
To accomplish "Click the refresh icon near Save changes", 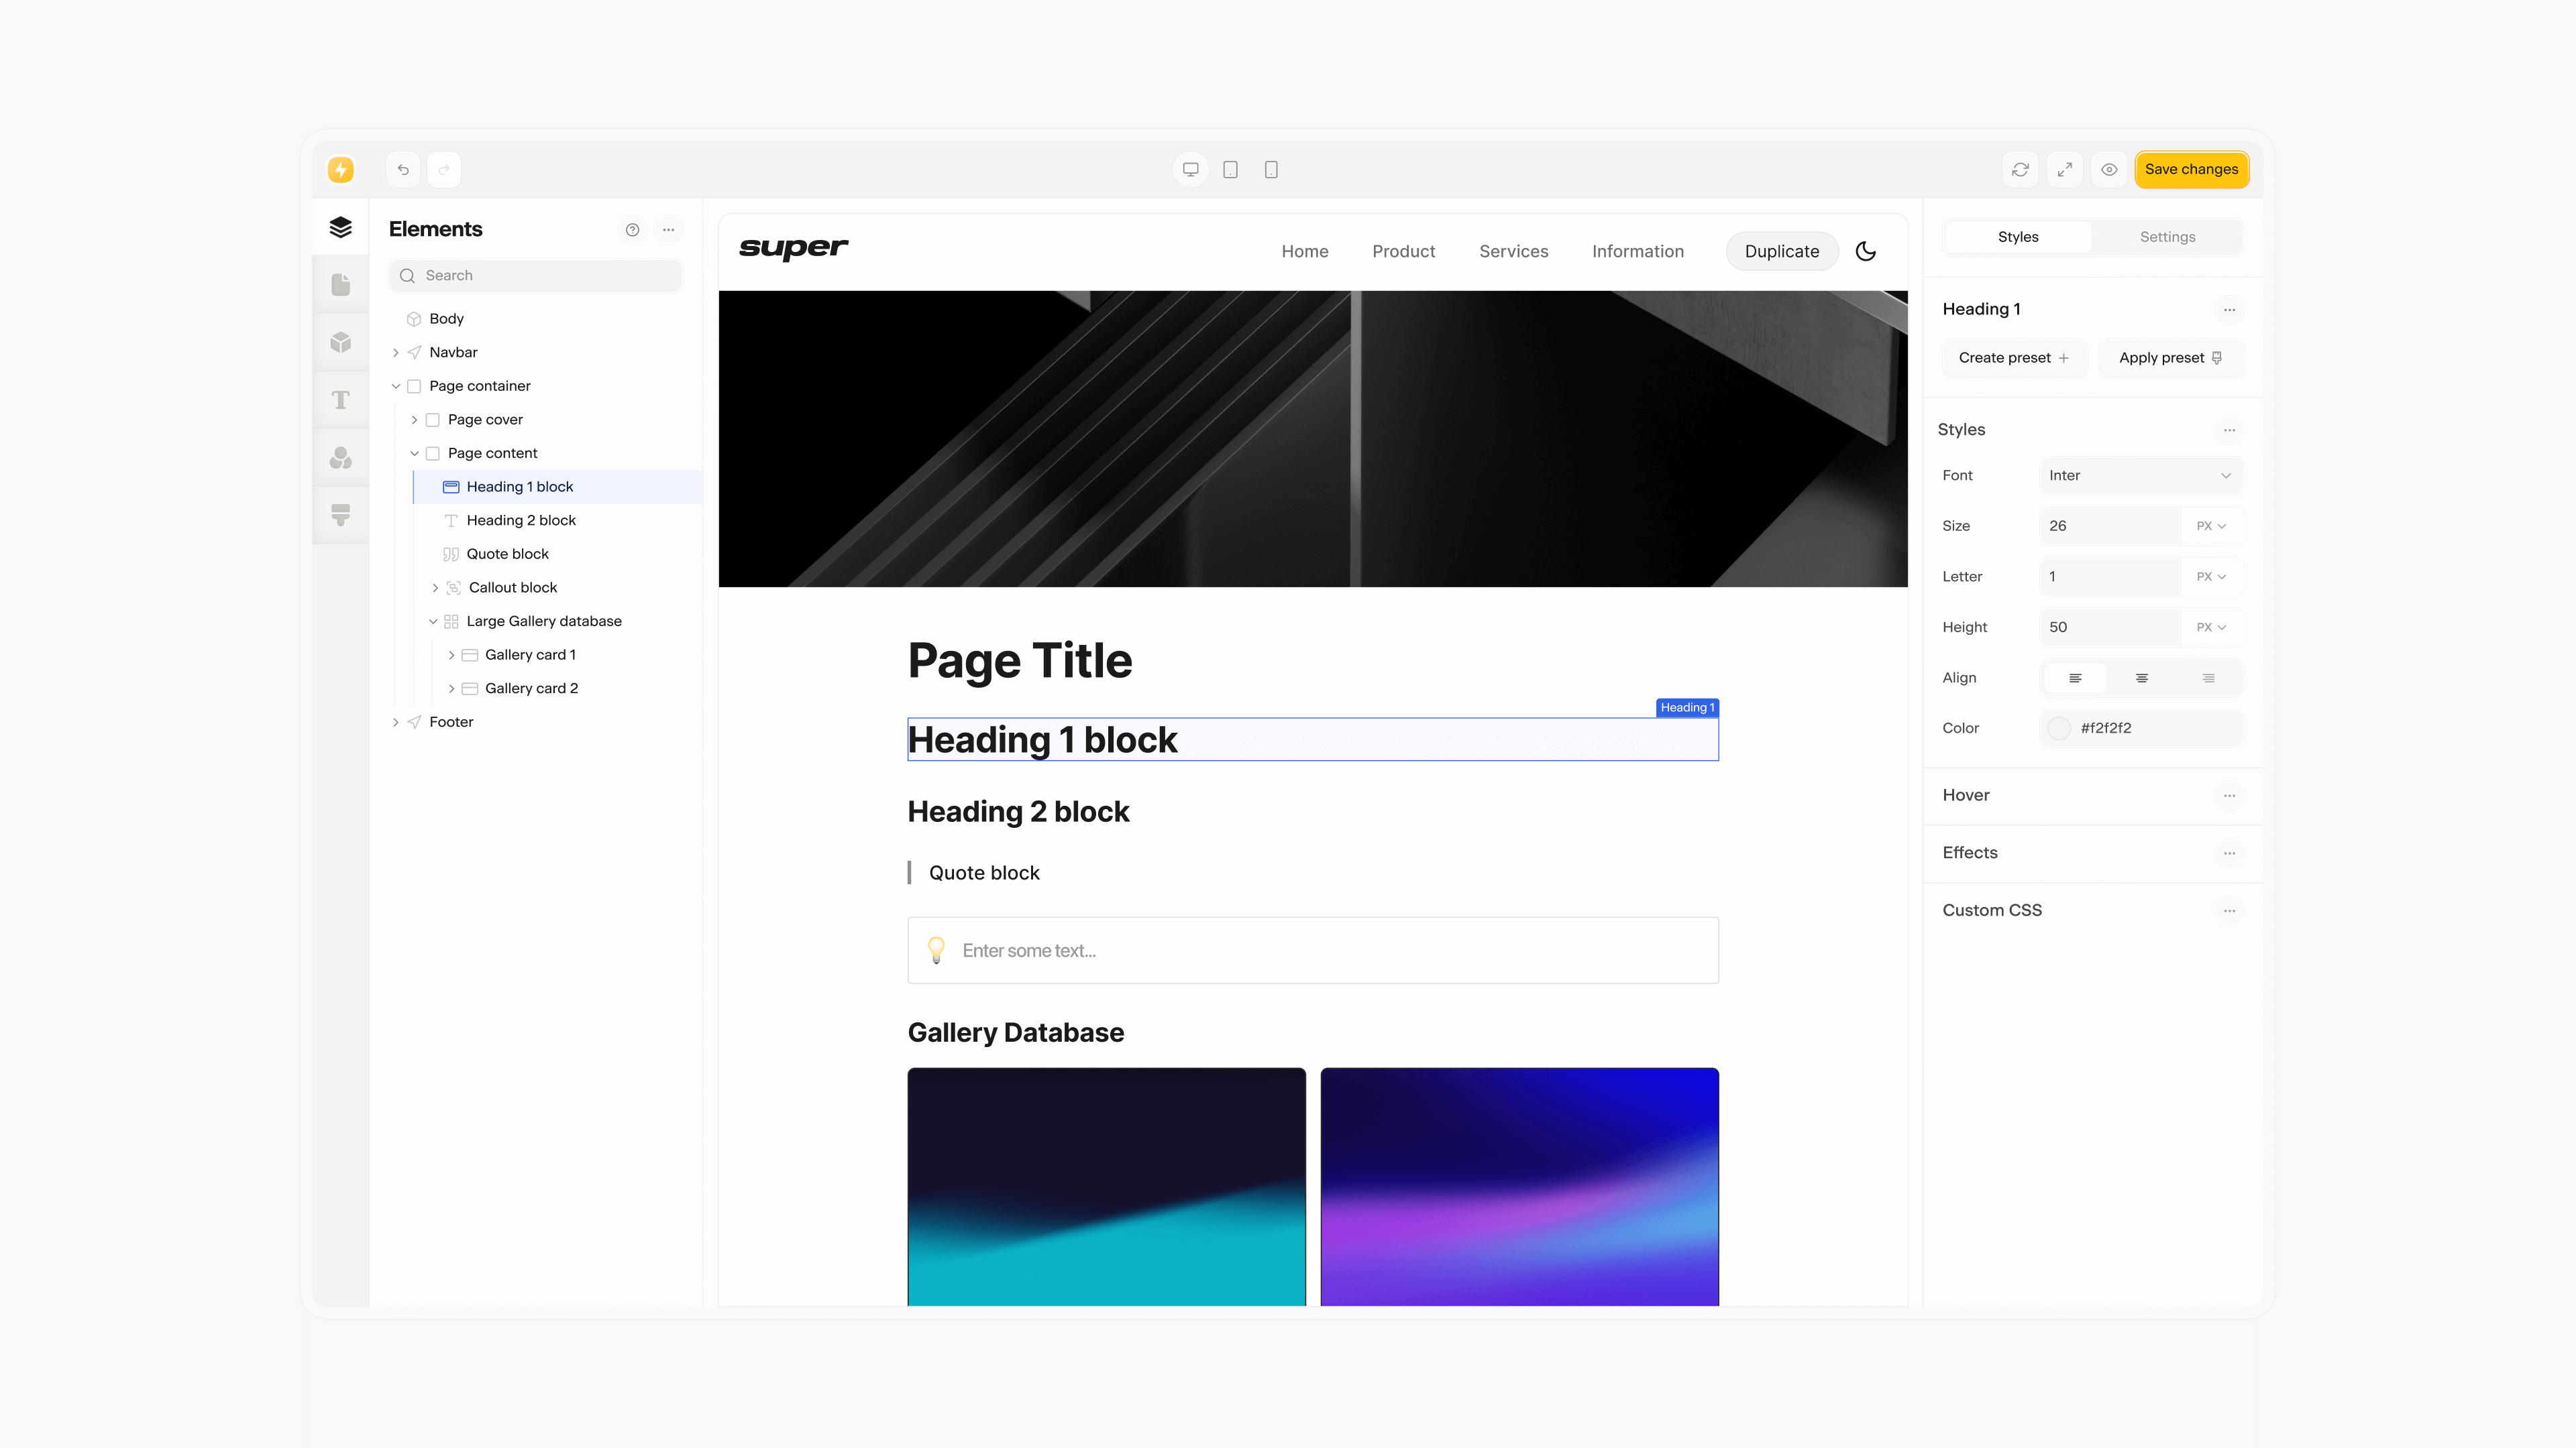I will (x=2020, y=169).
